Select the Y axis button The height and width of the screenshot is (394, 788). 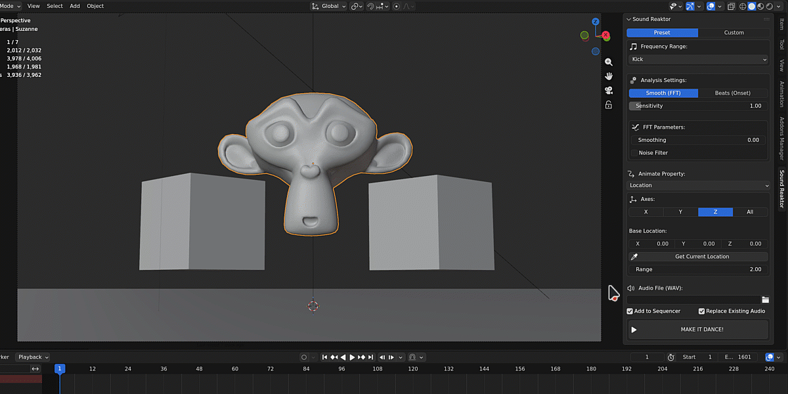680,212
